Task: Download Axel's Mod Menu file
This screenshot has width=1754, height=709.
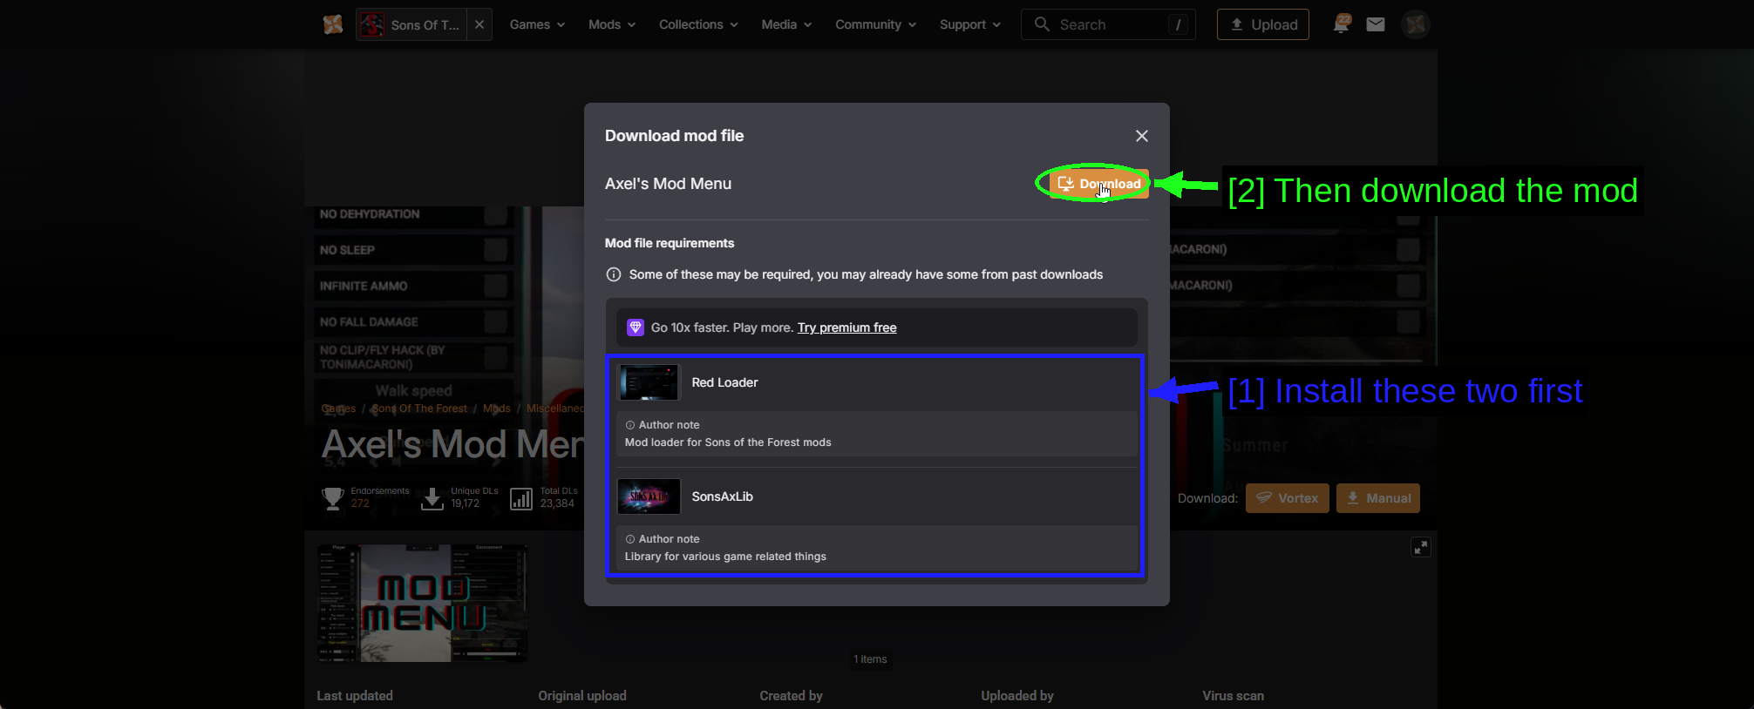Action: pyautogui.click(x=1099, y=184)
